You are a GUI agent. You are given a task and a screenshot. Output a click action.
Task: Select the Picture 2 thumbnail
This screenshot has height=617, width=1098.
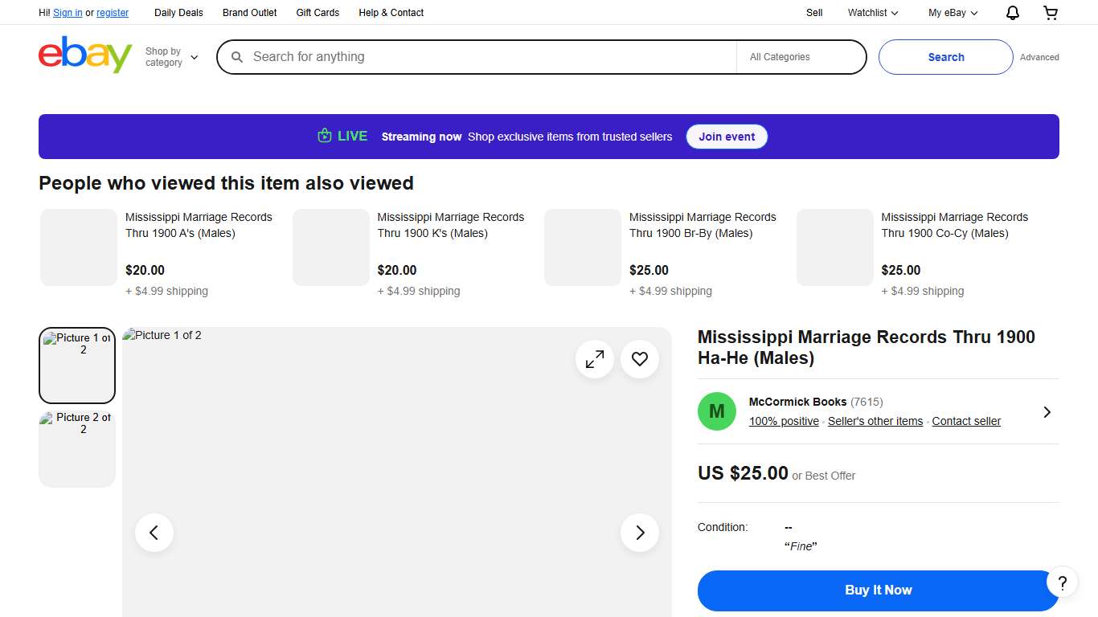click(x=76, y=448)
